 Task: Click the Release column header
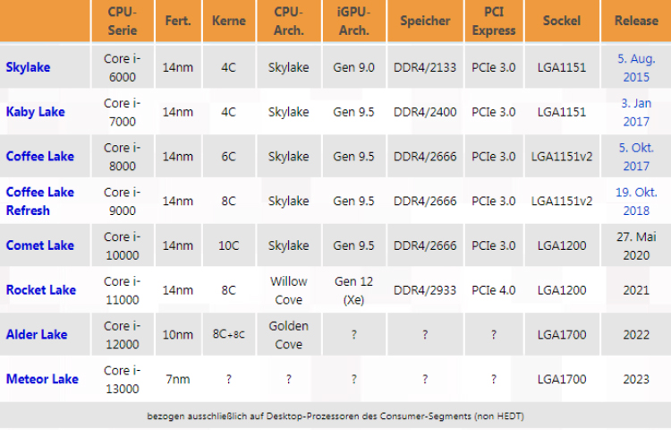point(636,21)
